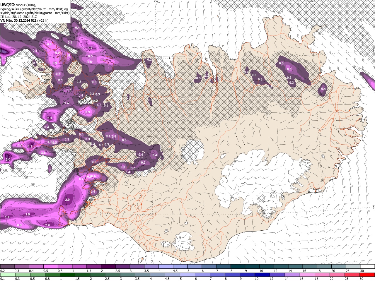
Task: Click the 'UWC/IG' title text
Action: pos(7,5)
